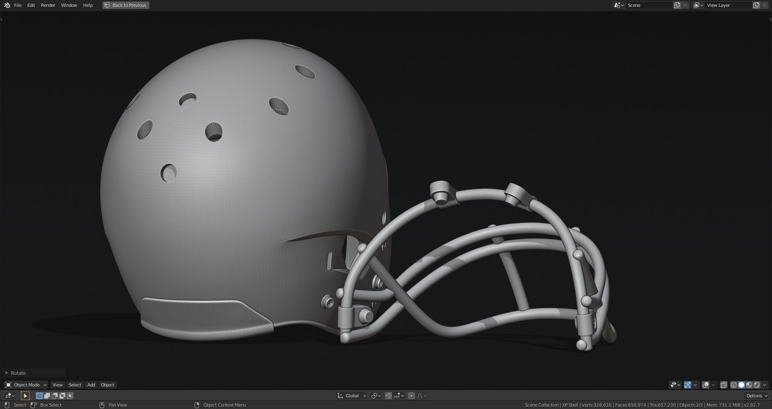Open the Edit menu
772x409 pixels.
click(31, 5)
